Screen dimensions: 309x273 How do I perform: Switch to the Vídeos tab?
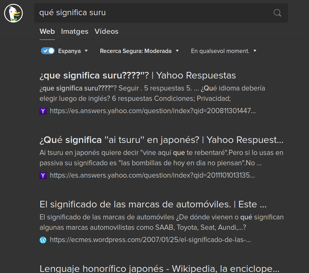coord(106,31)
